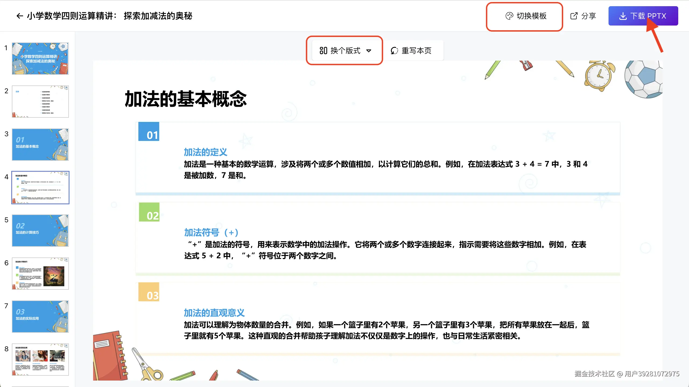The image size is (689, 387).
Task: Click the slide heading 加法的基本概念
Action: tap(186, 99)
